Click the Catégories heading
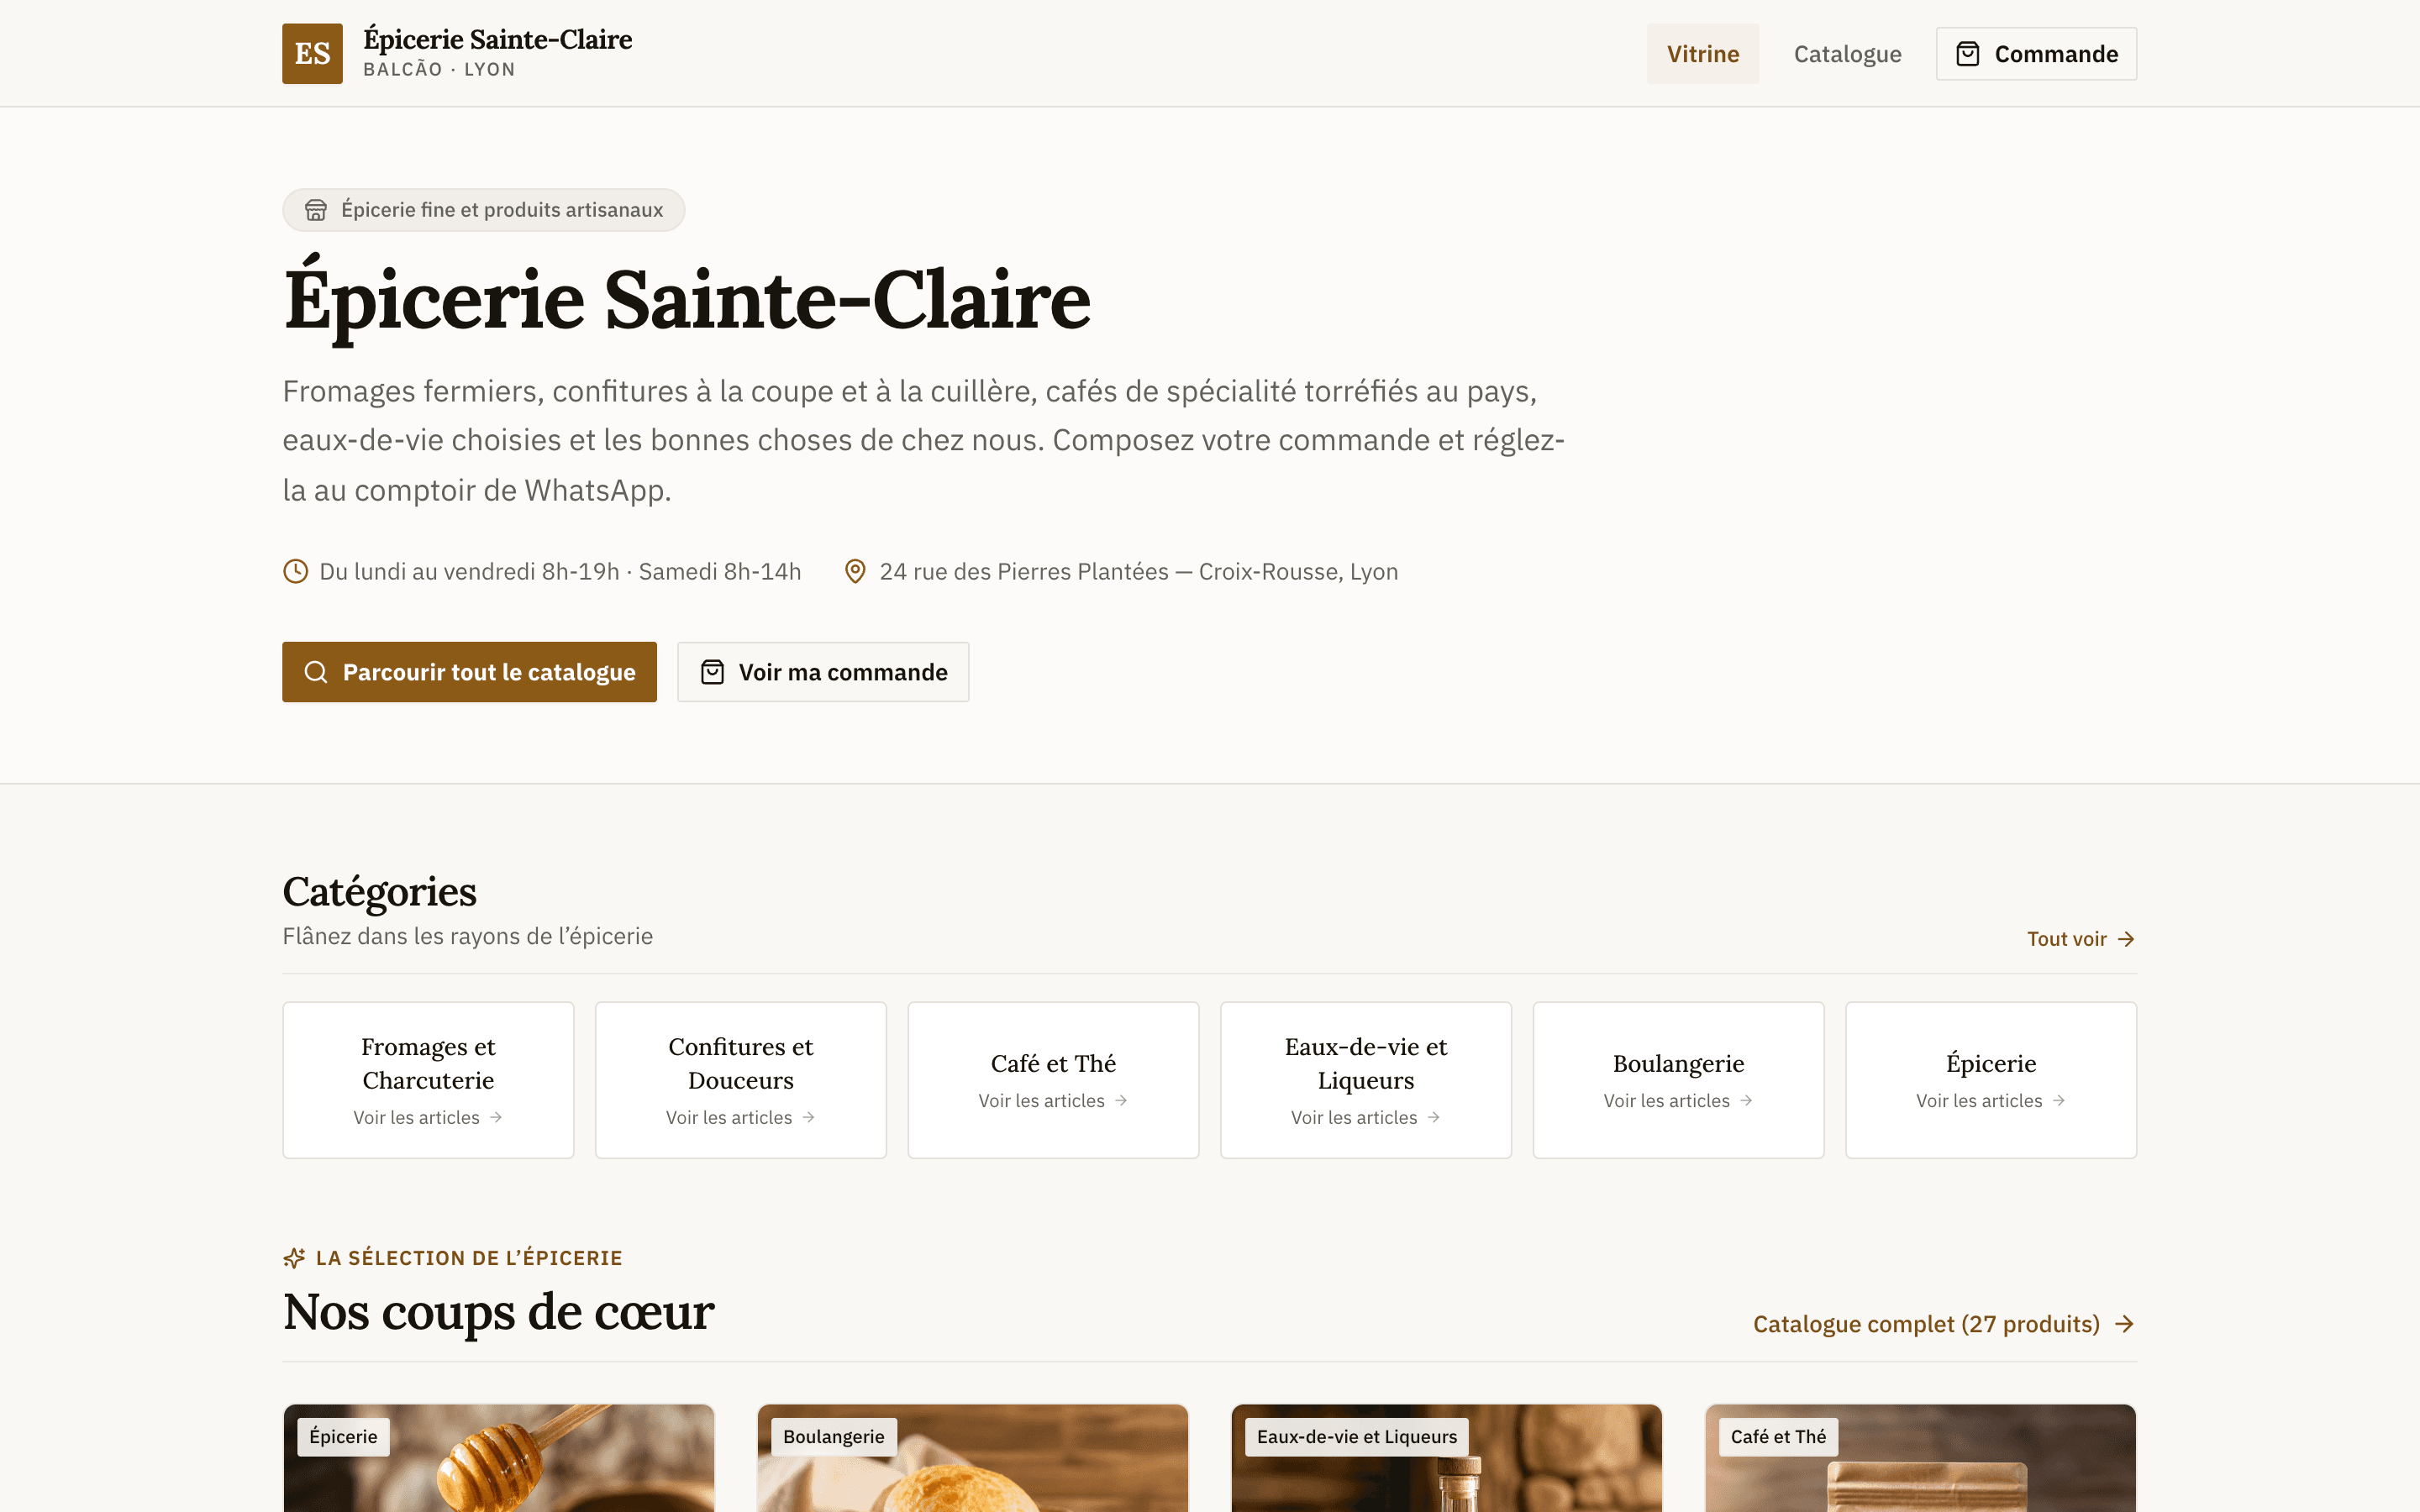Screen dimensions: 2420x1512 coord(379,891)
